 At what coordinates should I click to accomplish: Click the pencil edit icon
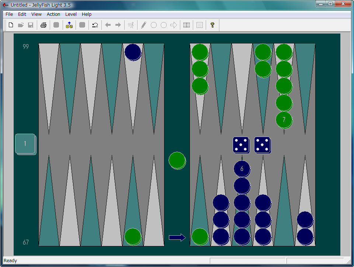[x=143, y=25]
